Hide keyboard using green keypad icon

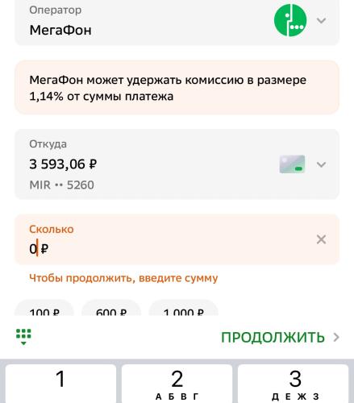pyautogui.click(x=23, y=337)
